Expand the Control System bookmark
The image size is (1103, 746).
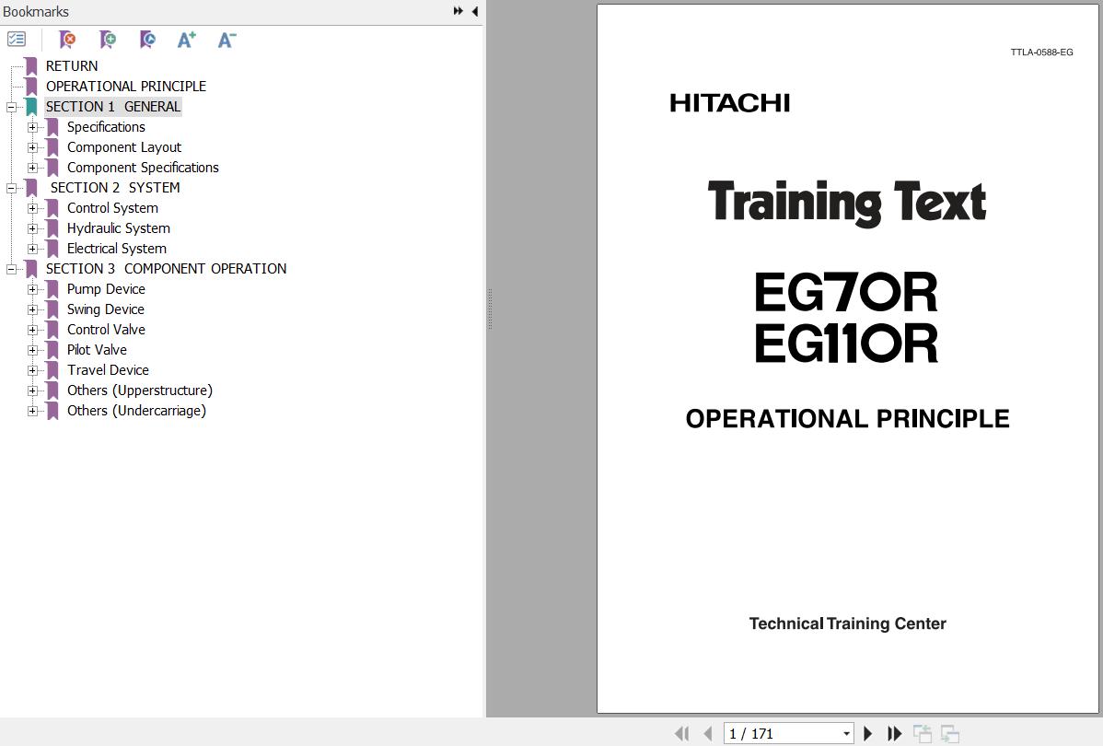coord(32,208)
